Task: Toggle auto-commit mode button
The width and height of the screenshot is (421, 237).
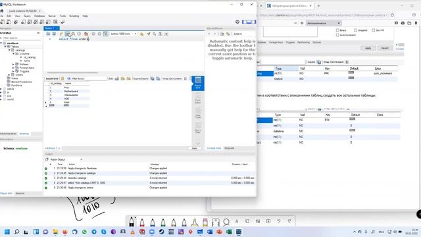Action: (x=105, y=34)
